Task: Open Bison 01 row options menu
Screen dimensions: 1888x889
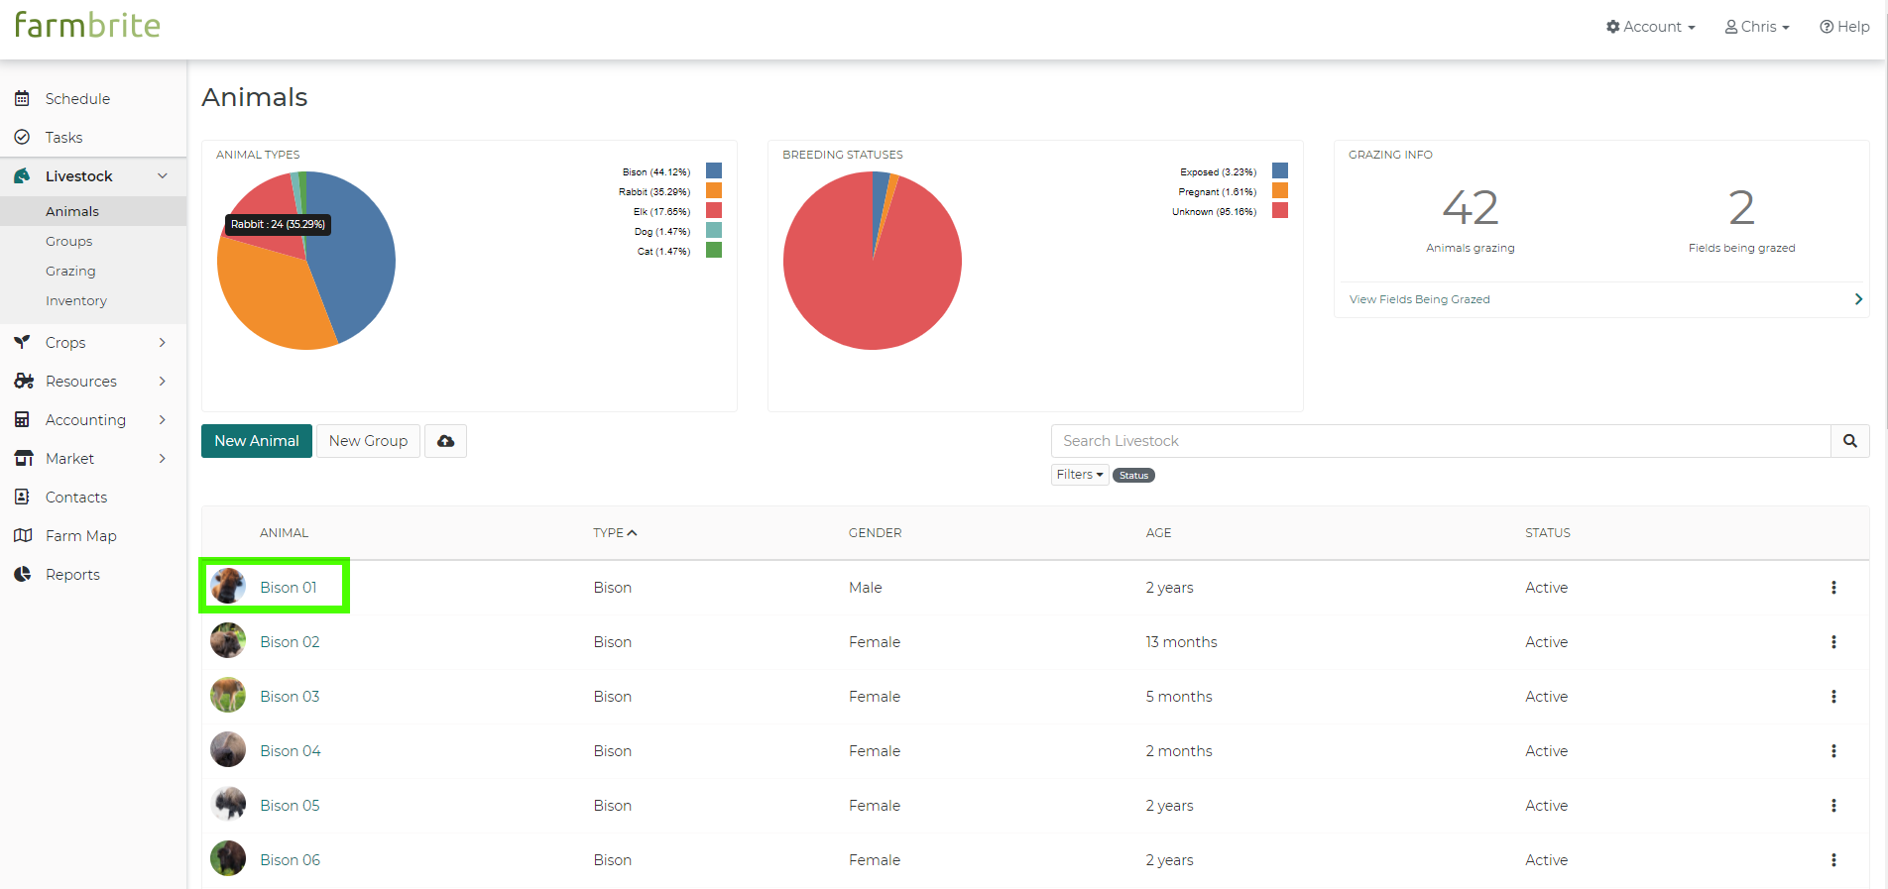Action: tap(1833, 588)
